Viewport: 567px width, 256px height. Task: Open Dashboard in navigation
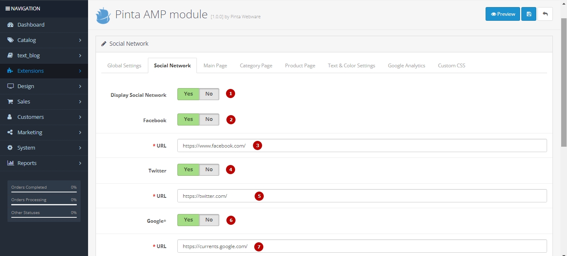(44, 25)
